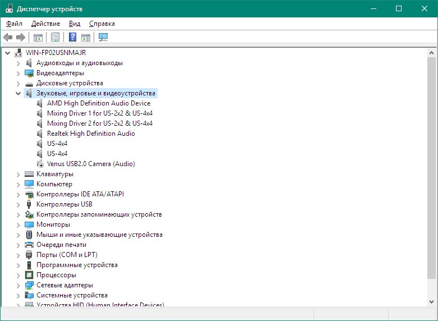The image size is (438, 321).
Task: Click the mouse icon next to Мыши и иные указывающие устройства
Action: tap(29, 235)
